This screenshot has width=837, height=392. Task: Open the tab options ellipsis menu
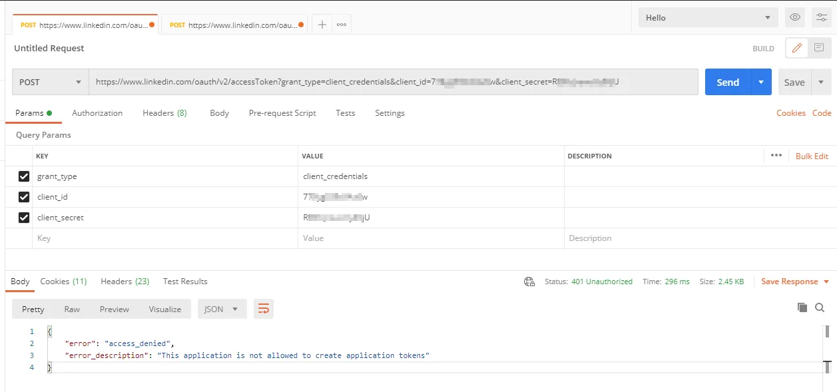click(342, 25)
